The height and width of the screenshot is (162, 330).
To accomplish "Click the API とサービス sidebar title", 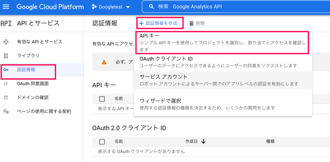I will pyautogui.click(x=38, y=23).
